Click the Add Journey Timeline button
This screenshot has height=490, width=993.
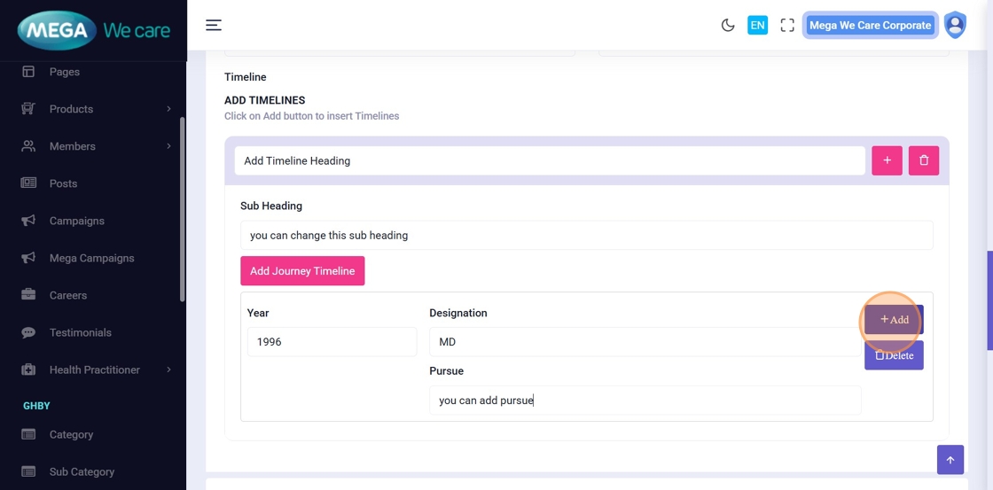(302, 271)
